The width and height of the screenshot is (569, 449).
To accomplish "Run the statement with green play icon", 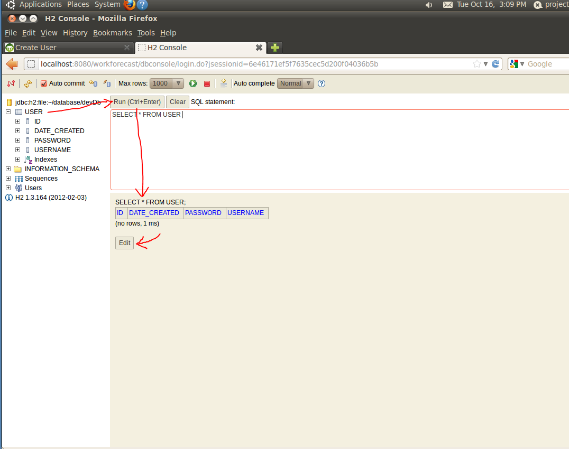I will (193, 83).
